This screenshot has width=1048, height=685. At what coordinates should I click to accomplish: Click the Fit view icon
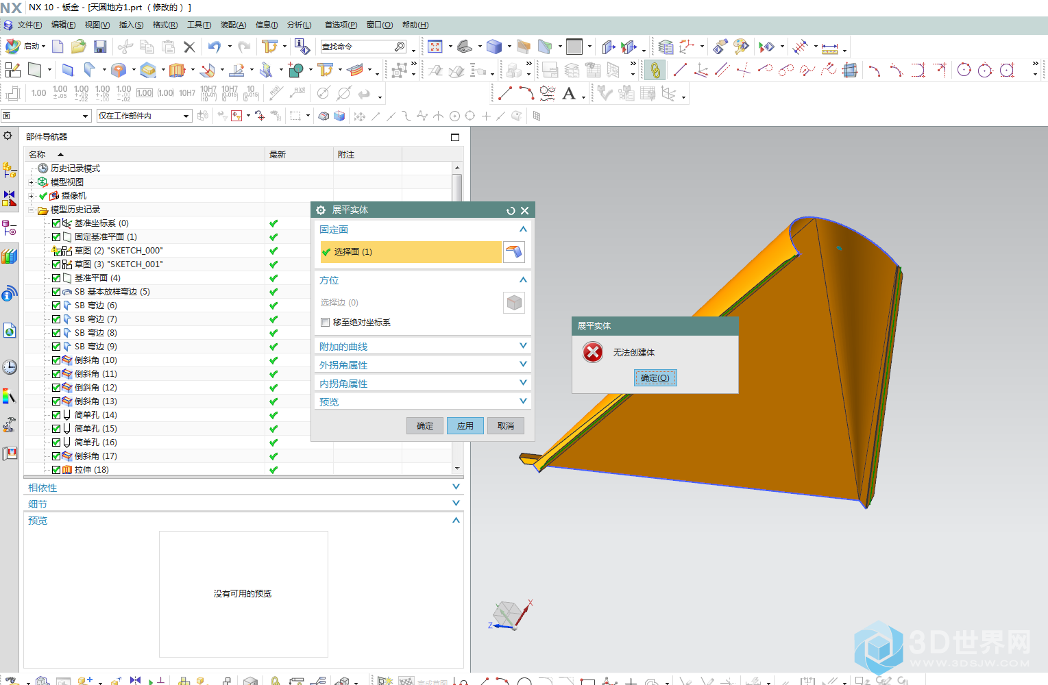tap(435, 47)
